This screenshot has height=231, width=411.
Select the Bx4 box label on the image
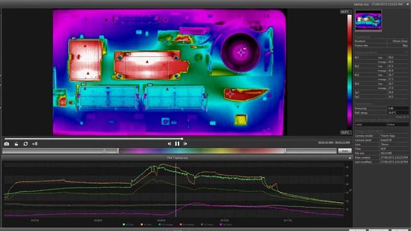tap(150, 85)
